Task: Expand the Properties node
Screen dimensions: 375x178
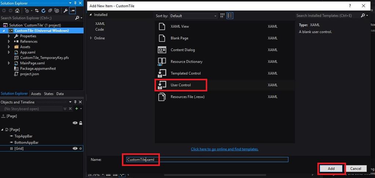Action: coord(9,36)
